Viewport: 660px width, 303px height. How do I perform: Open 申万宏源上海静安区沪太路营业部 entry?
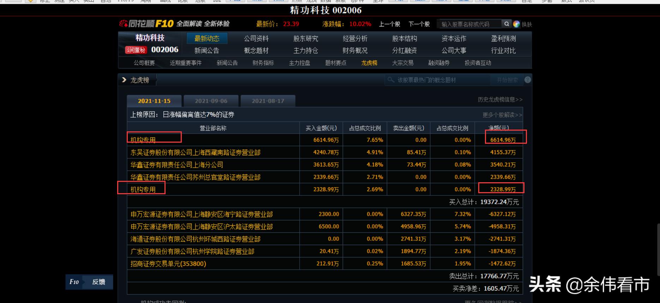coord(202,227)
